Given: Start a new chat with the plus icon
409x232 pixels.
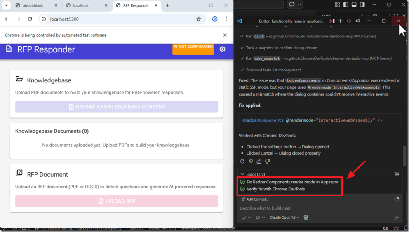Looking at the screenshot, I should (x=340, y=21).
